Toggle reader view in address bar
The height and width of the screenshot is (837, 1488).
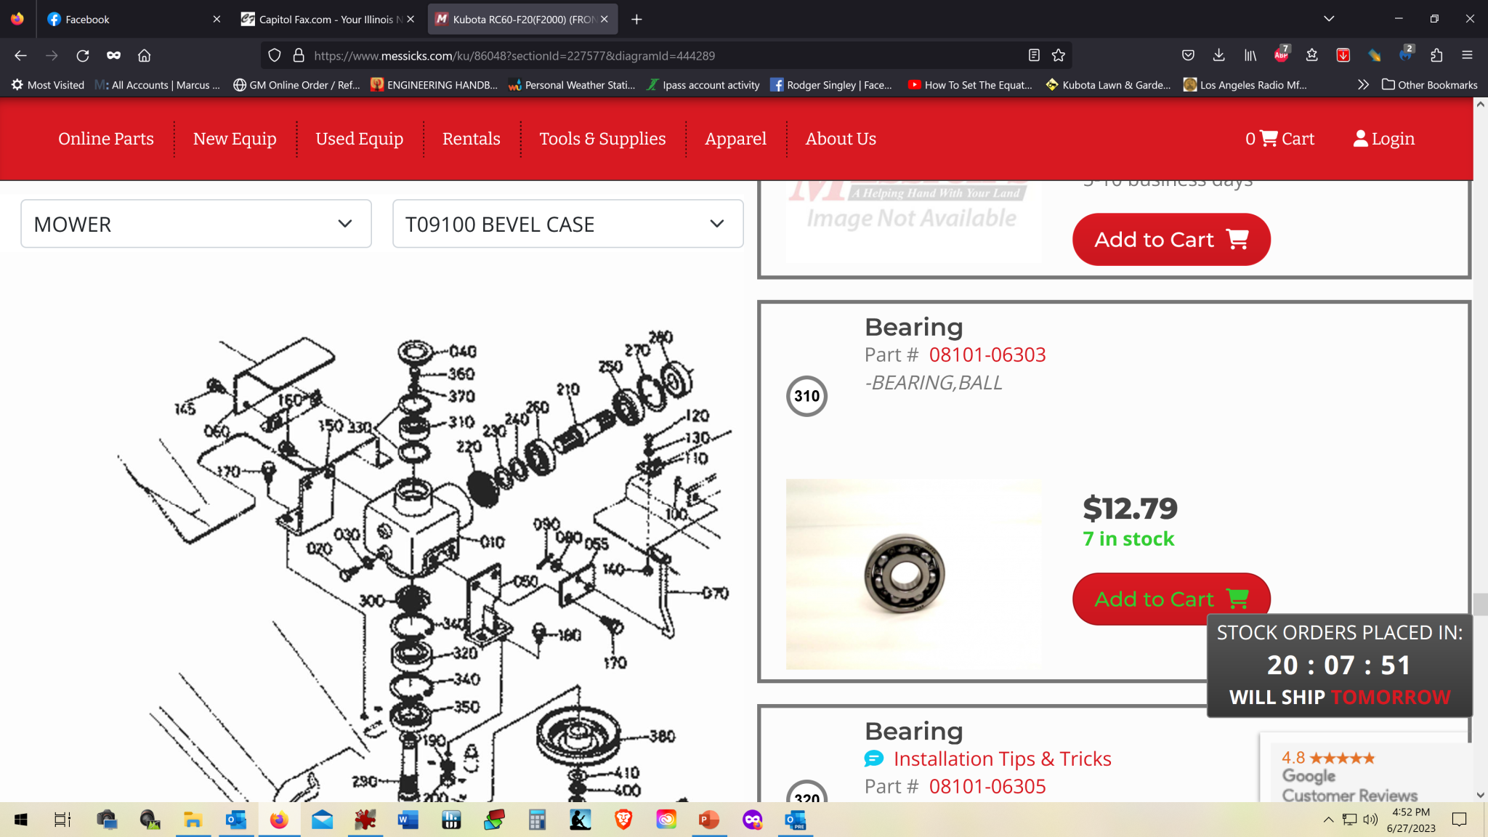[1034, 55]
